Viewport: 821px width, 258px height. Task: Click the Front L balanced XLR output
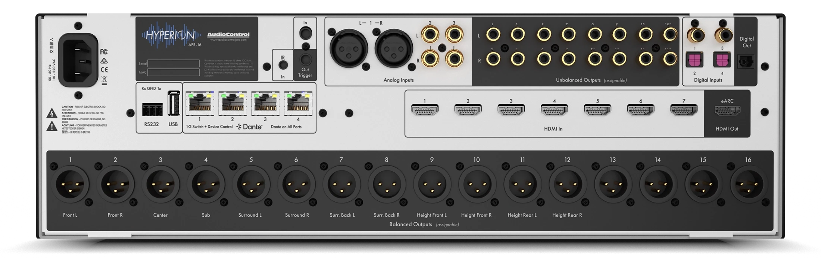[70, 184]
